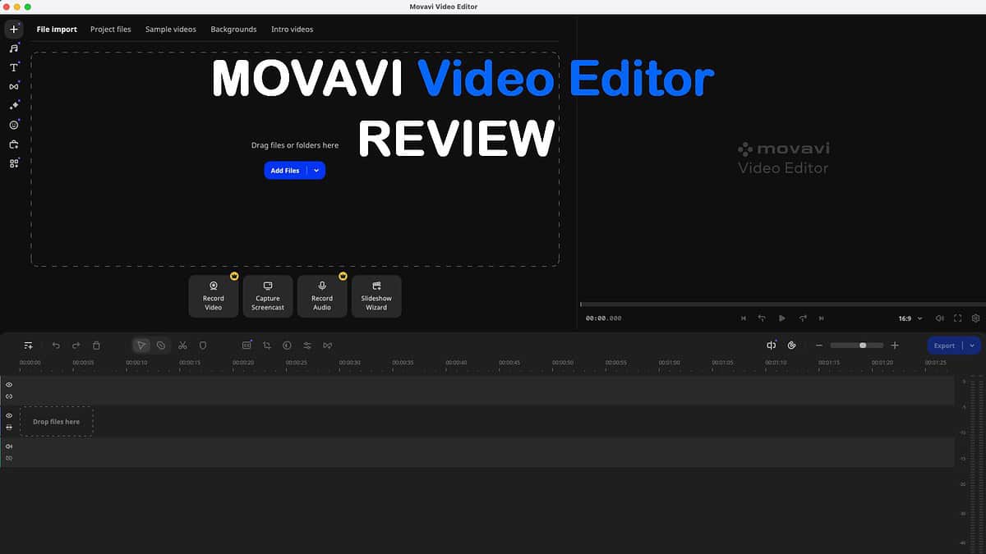This screenshot has height=554, width=986.
Task: Click the Add Files button
Action: (285, 170)
